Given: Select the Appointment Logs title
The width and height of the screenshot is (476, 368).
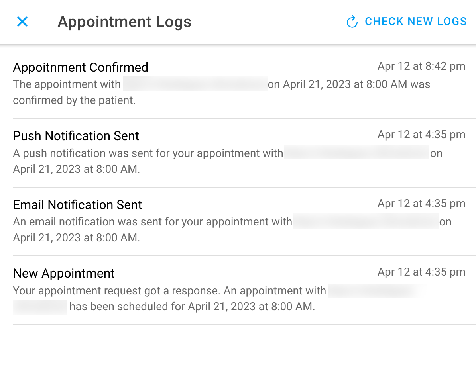Looking at the screenshot, I should click(124, 22).
